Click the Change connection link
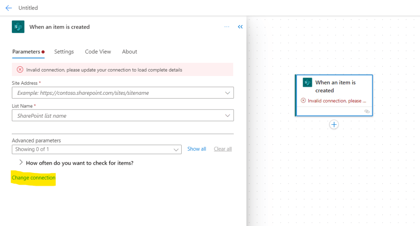The width and height of the screenshot is (420, 226). 34,178
